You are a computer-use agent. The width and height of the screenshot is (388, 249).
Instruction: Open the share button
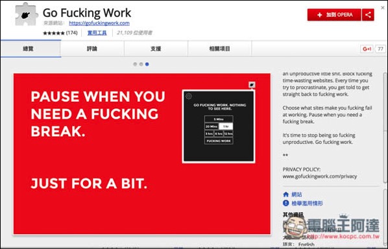[368, 15]
